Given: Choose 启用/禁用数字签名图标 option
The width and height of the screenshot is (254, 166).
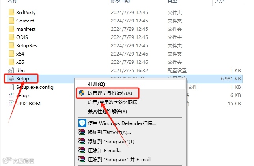Looking at the screenshot, I should 112,102.
